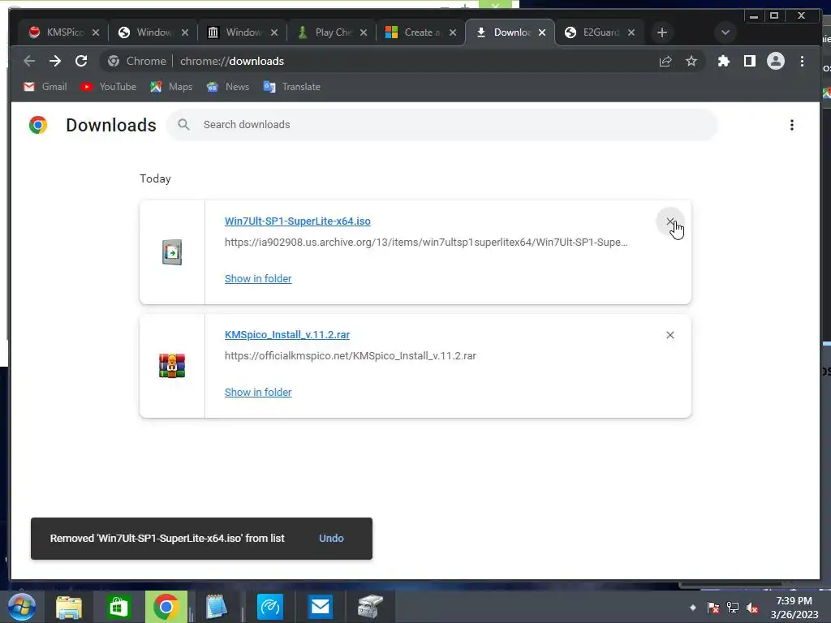Open the Gmail bookmark
Image resolution: width=831 pixels, height=623 pixels.
coord(45,87)
